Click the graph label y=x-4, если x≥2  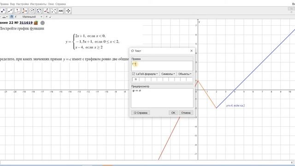coord(236,106)
